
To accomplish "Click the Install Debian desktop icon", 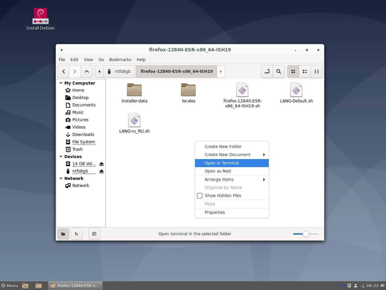I will point(40,19).
